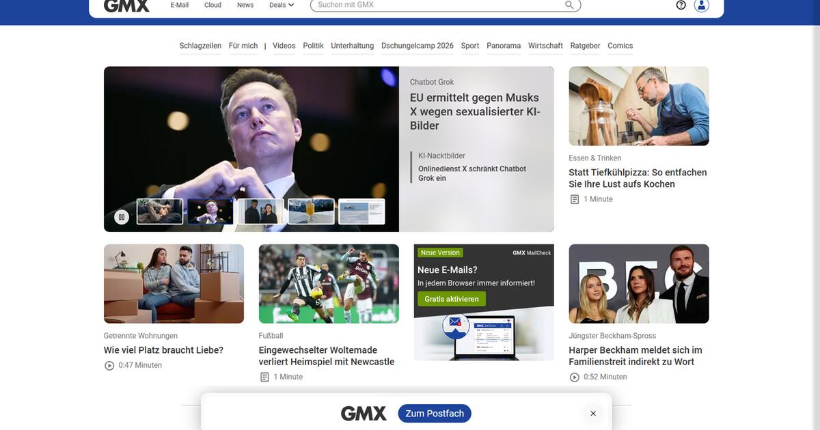The height and width of the screenshot is (430, 820).
Task: Click the couple with moving boxes photo
Action: pos(174,284)
